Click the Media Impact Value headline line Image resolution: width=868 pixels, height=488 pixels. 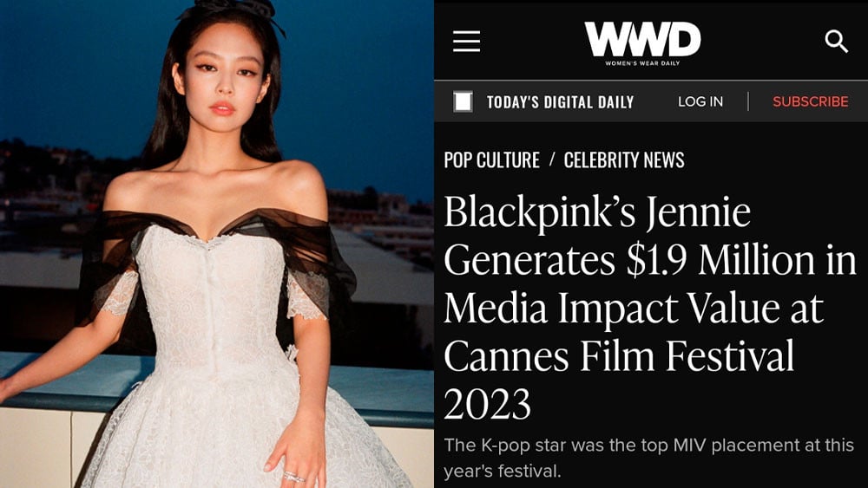[634, 309]
